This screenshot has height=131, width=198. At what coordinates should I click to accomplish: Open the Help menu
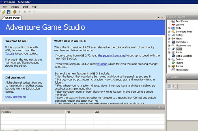click(34, 7)
